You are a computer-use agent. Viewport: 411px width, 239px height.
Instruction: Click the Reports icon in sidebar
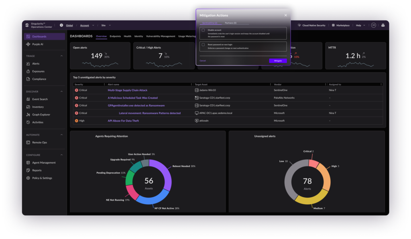pyautogui.click(x=28, y=170)
